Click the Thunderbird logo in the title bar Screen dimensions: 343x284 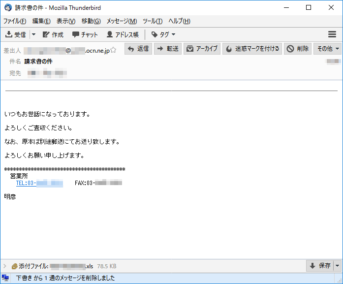[x=8, y=8]
